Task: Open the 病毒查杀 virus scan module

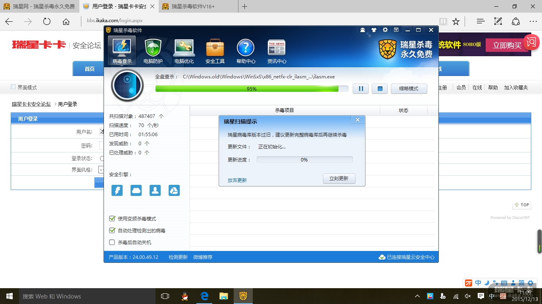Action: 122,50
